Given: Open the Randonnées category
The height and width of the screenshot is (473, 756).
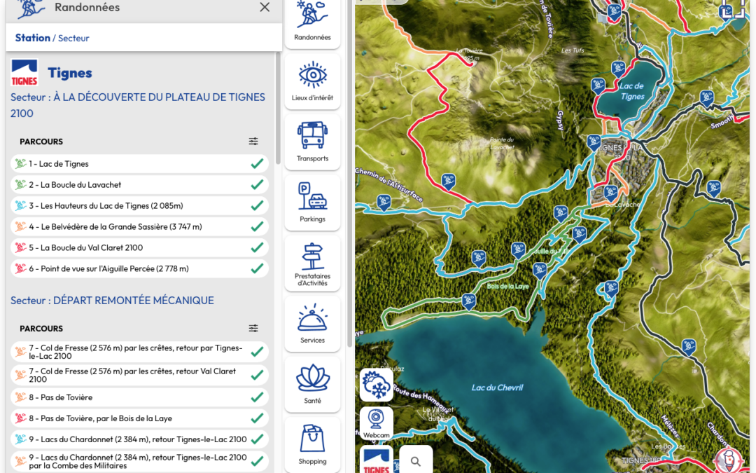Looking at the screenshot, I should (x=312, y=22).
